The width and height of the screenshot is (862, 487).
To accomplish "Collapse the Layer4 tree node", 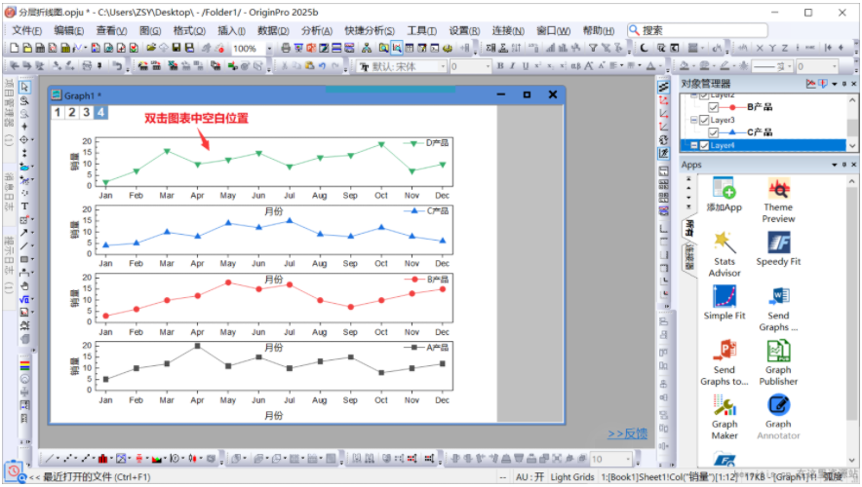I will click(x=693, y=145).
